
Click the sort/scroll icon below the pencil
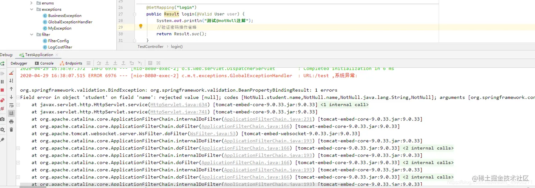[11, 81]
